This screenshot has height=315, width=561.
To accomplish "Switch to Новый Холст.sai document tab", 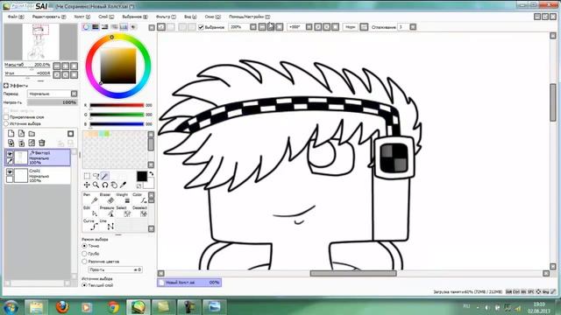I will pyautogui.click(x=189, y=283).
